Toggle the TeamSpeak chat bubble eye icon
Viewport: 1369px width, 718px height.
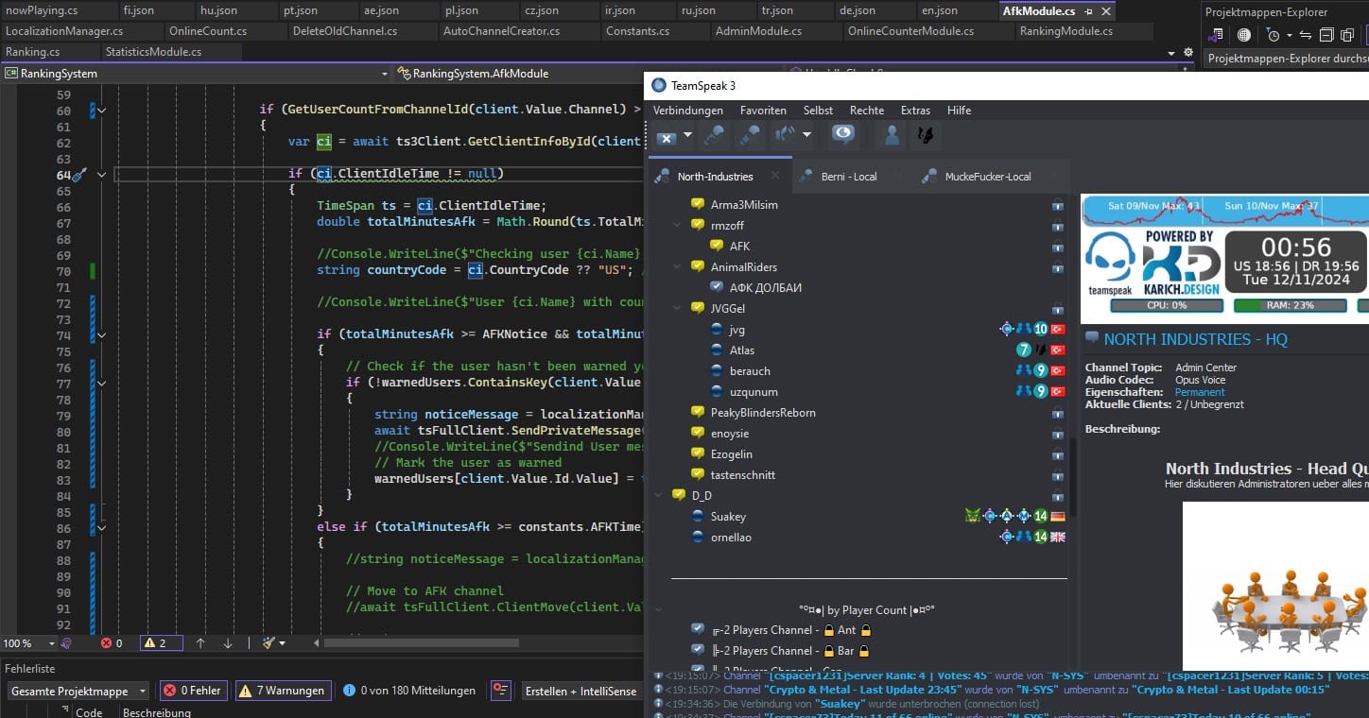pos(842,136)
